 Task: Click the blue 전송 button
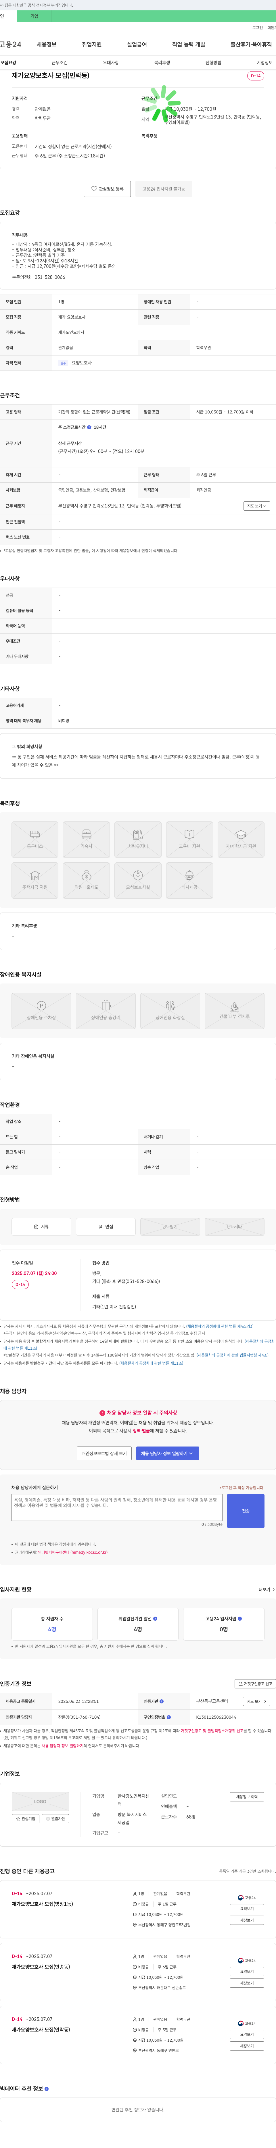(x=246, y=1511)
